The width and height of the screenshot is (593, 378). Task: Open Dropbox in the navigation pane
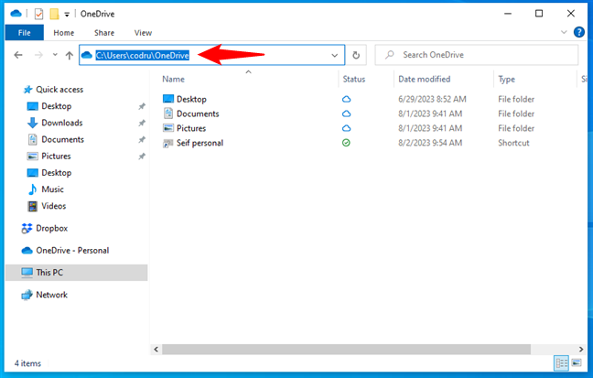[x=50, y=228]
